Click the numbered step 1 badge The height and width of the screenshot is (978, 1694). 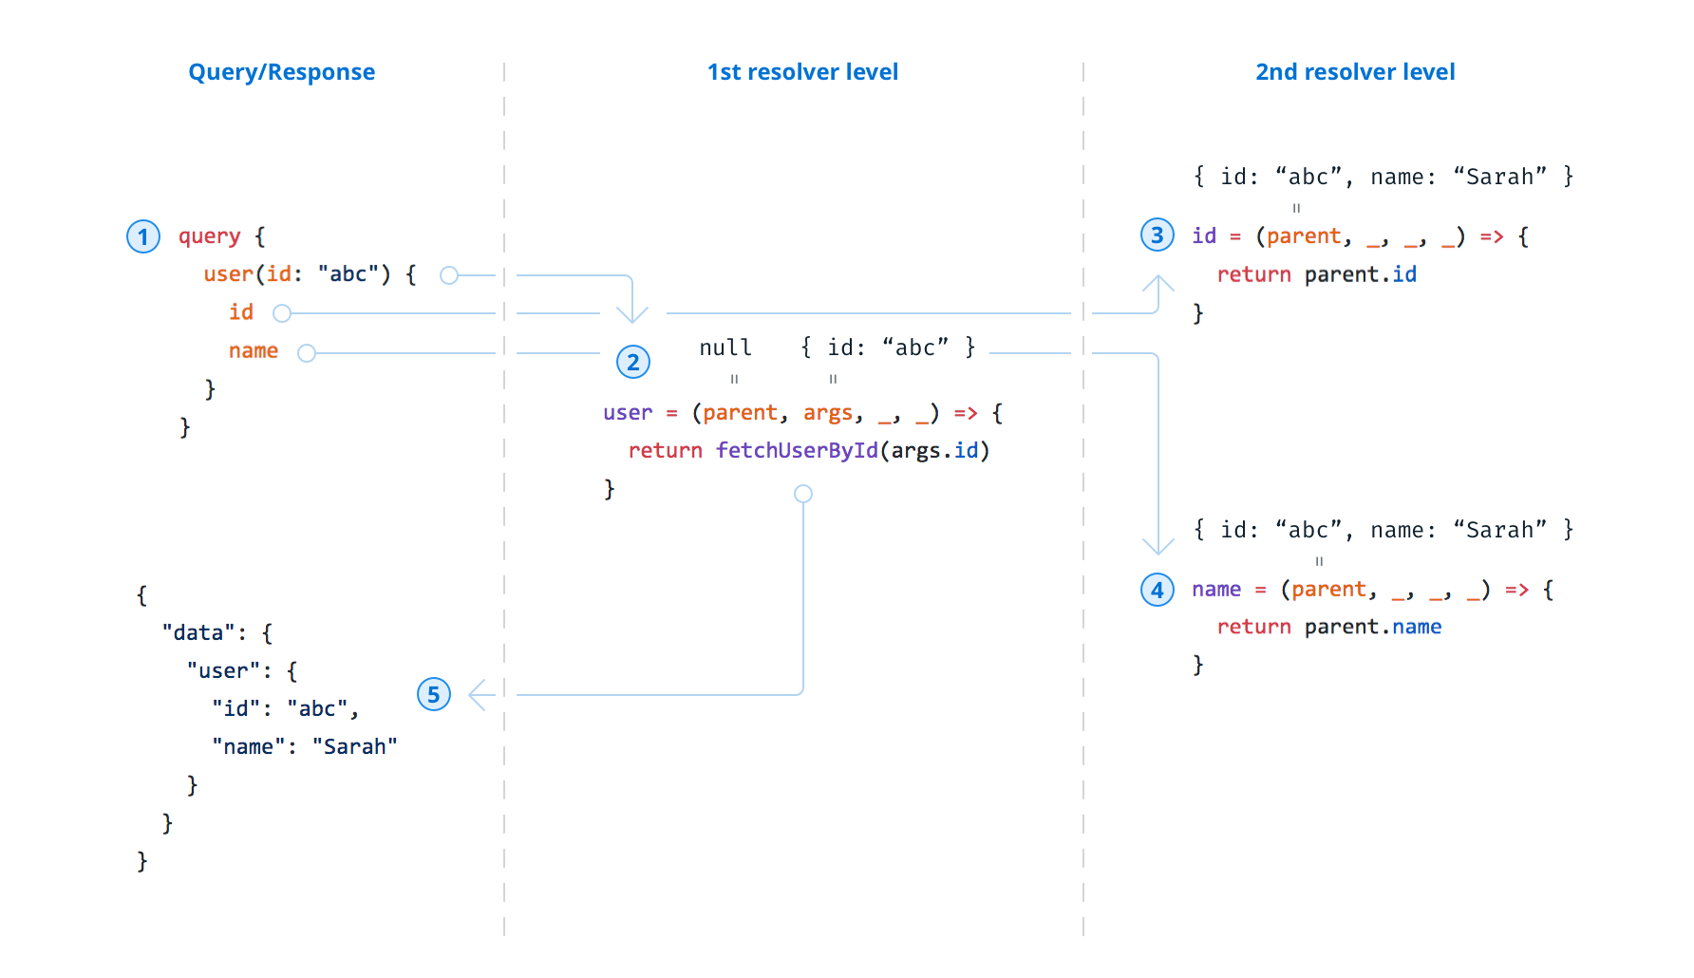tap(142, 236)
